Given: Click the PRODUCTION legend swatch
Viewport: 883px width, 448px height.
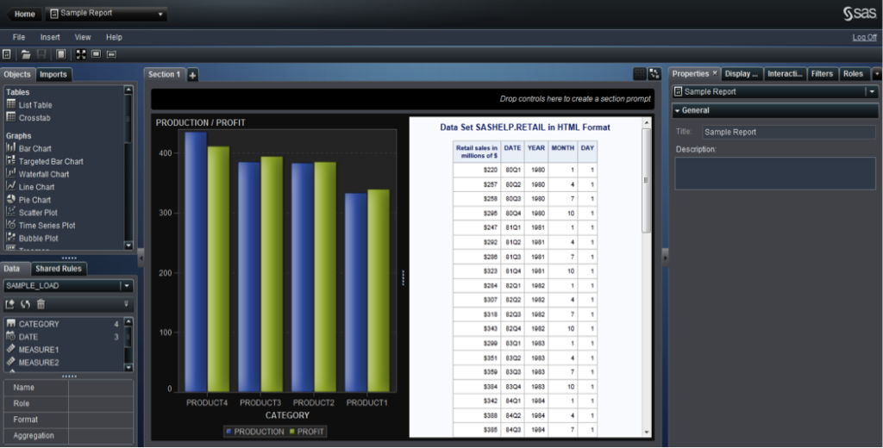Looking at the screenshot, I should [x=229, y=432].
